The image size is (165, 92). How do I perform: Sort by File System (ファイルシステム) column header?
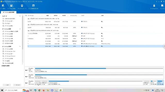(73, 16)
